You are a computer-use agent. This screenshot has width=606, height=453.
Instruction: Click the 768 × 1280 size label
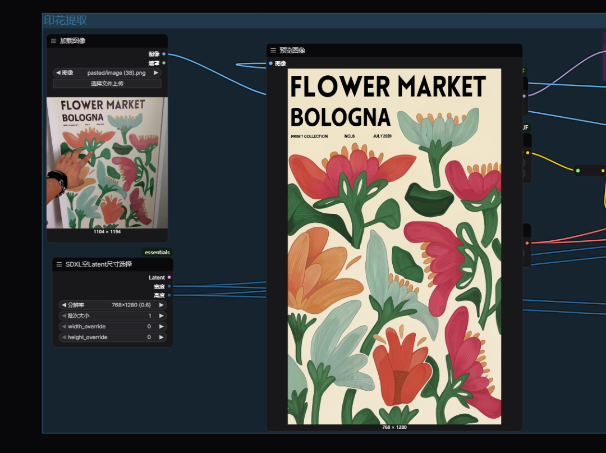point(394,428)
